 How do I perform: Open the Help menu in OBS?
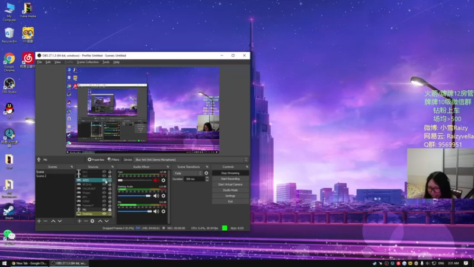[116, 62]
